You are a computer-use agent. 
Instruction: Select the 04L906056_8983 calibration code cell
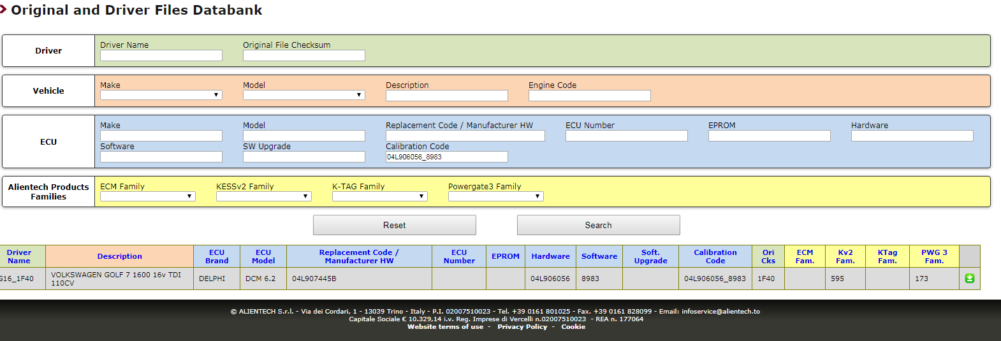click(715, 279)
